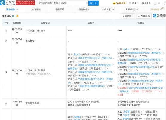This screenshot has height=120, width=166.
Task: Click the red 全国企业信用查询系统 badge
Action: click(x=25, y=3)
